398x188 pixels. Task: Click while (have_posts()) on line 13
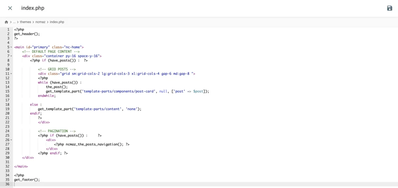pos(59,83)
